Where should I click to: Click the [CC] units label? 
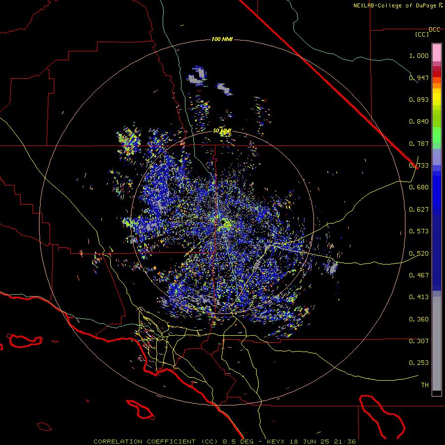click(x=422, y=34)
